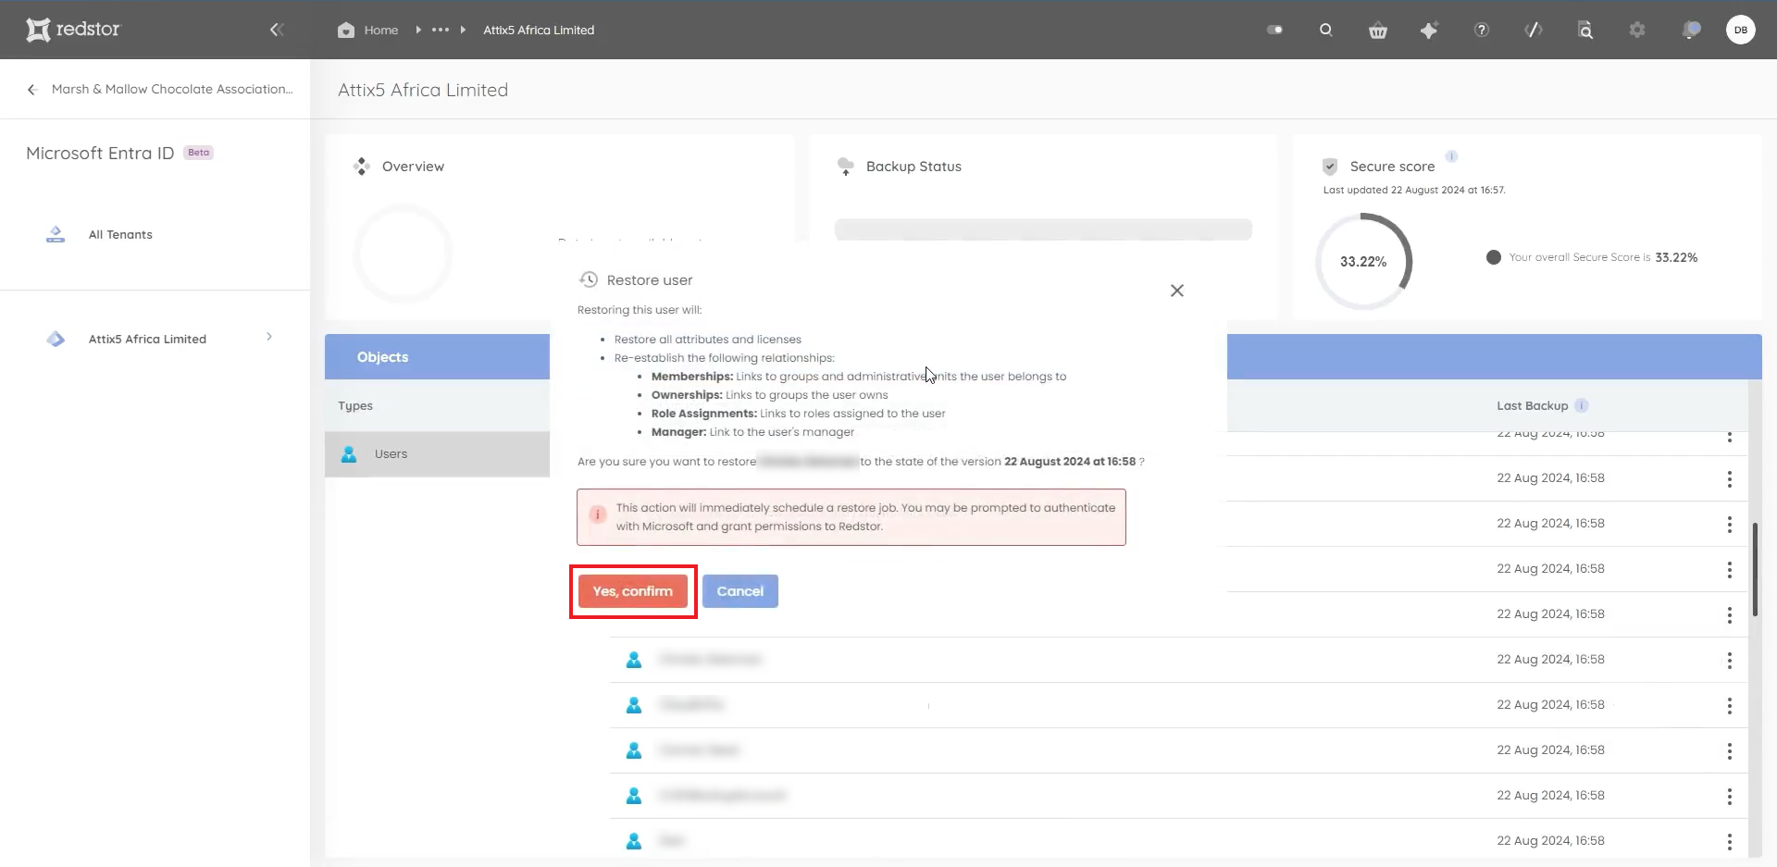
Task: Open notifications bell icon
Action: 1691,31
